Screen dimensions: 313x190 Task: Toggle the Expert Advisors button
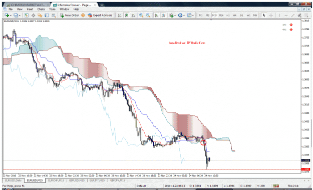(100, 15)
